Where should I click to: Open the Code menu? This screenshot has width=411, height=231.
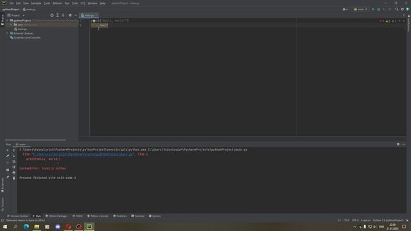click(47, 3)
